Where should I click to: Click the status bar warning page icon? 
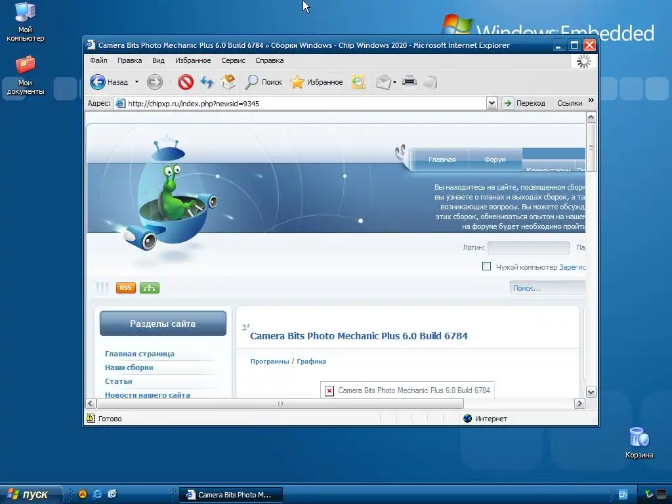click(x=91, y=418)
